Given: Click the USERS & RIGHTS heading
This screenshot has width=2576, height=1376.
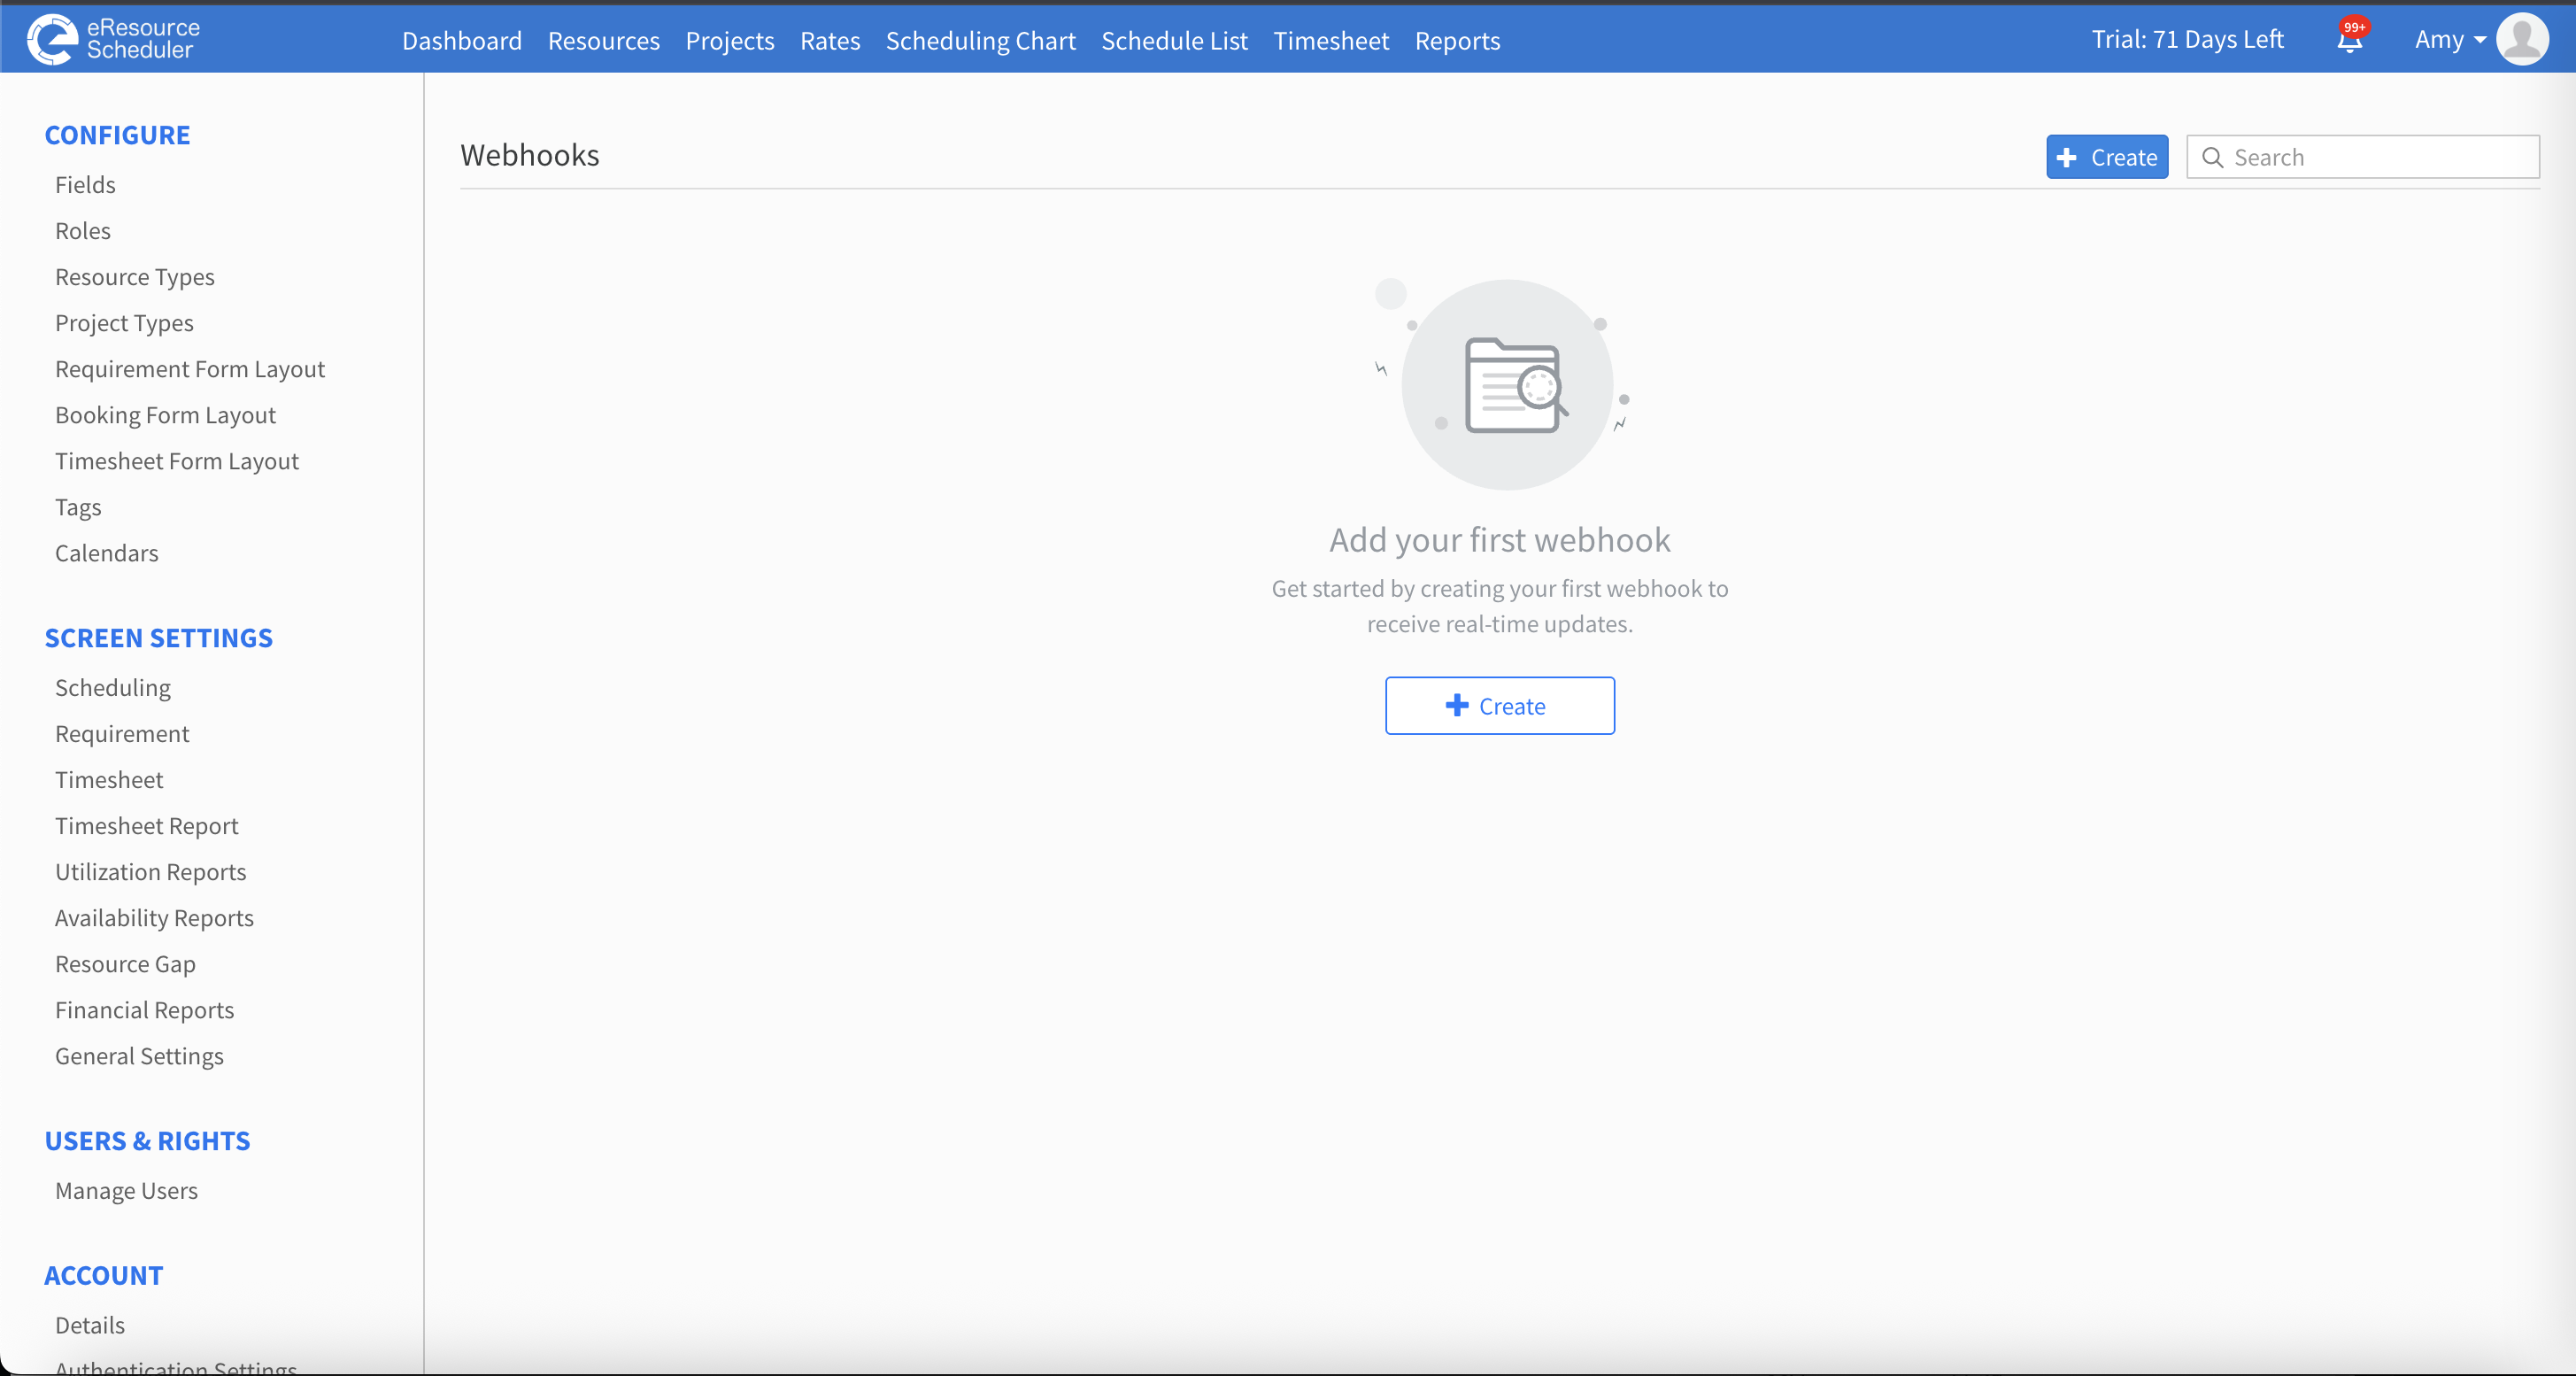Looking at the screenshot, I should pos(148,1141).
